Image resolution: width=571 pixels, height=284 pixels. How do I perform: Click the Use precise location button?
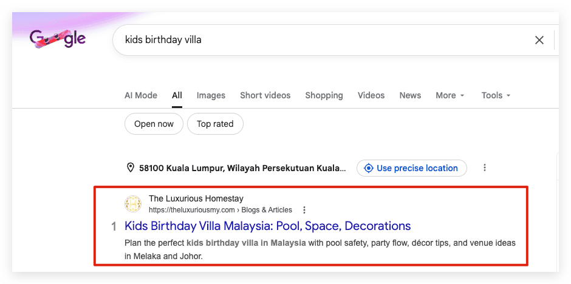pos(411,168)
